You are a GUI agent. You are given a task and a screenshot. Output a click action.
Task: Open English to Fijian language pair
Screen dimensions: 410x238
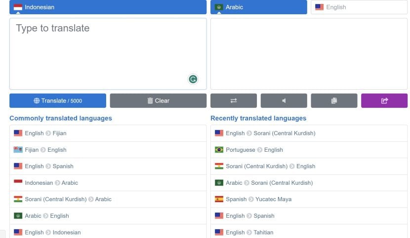108,133
